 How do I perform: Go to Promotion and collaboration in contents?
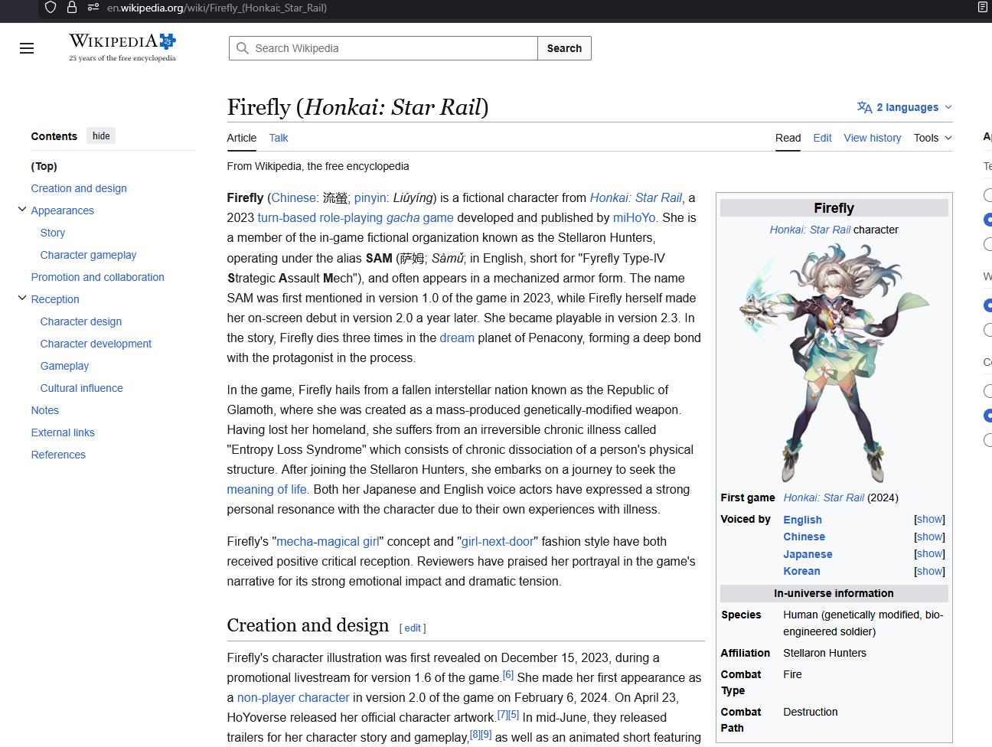(x=98, y=277)
